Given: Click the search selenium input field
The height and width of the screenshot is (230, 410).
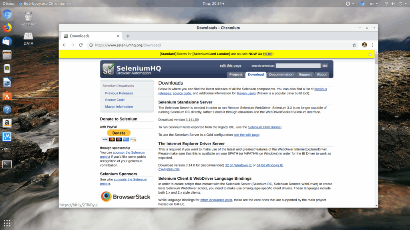Looking at the screenshot, I should coord(298,66).
